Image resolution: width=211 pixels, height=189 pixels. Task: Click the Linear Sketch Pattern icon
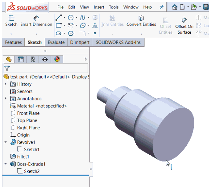pyautogui.click(x=198, y=25)
